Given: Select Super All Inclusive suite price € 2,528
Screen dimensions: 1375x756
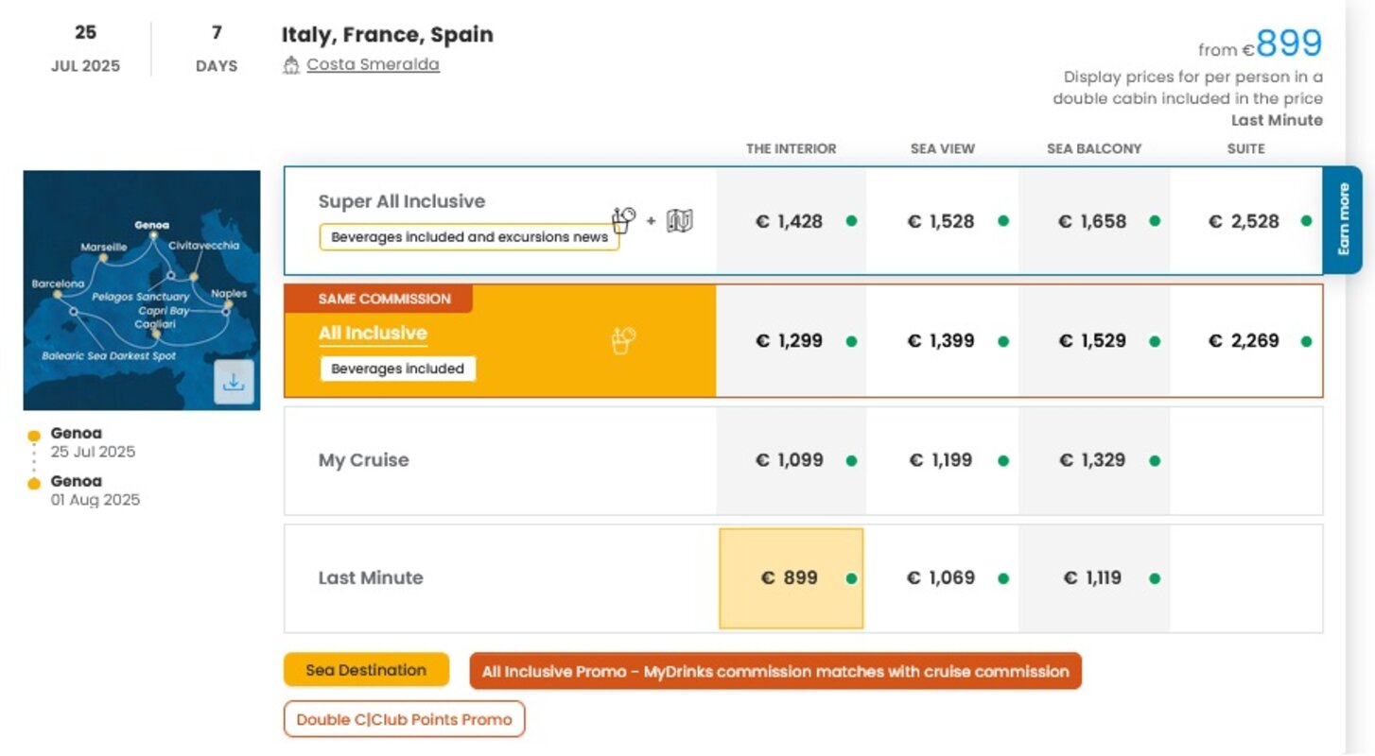Looking at the screenshot, I should click(1246, 221).
